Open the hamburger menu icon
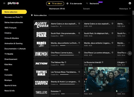Image resolution: width=134 pixels, height=97 pixels. pos(4,3)
